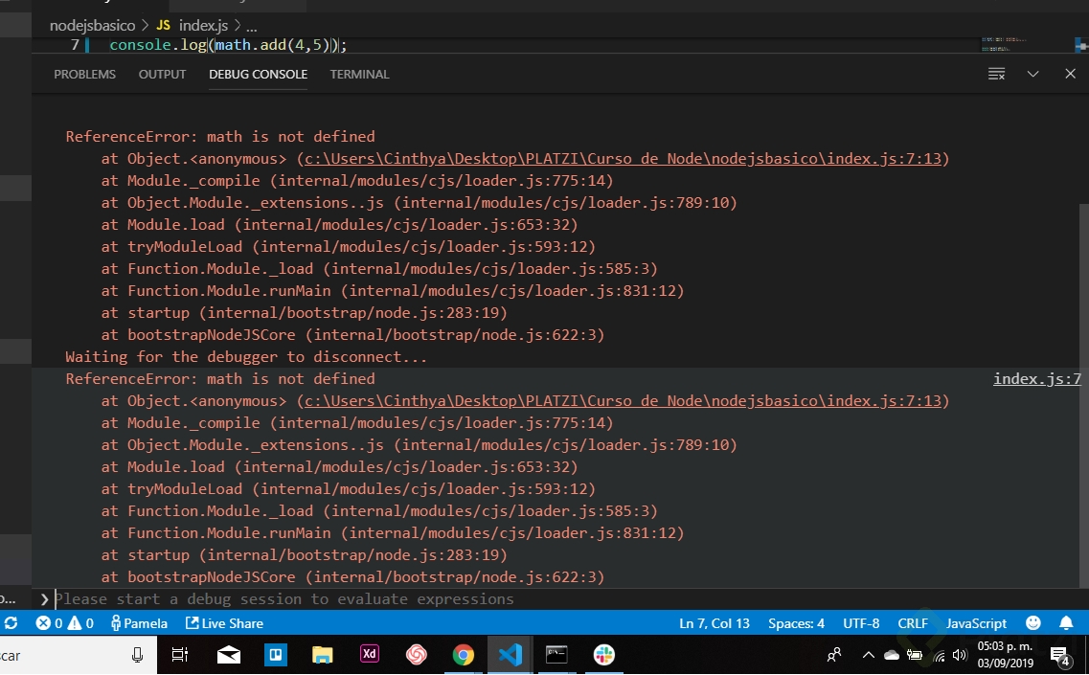This screenshot has height=675, width=1089.
Task: Click the sync changes icon in status bar
Action: click(11, 623)
